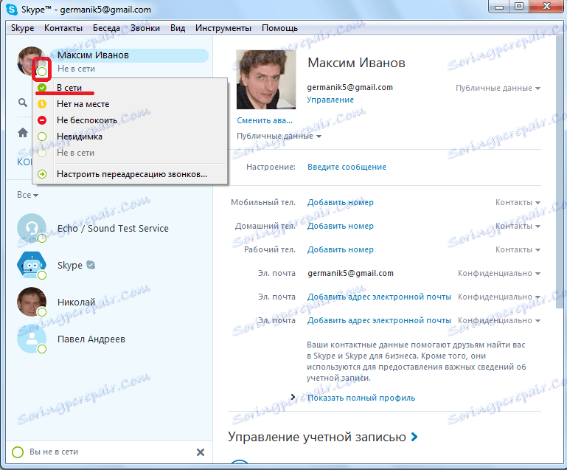Image resolution: width=567 pixels, height=470 pixels.
Task: Click the Сменить ава... link
Action: pyautogui.click(x=265, y=120)
